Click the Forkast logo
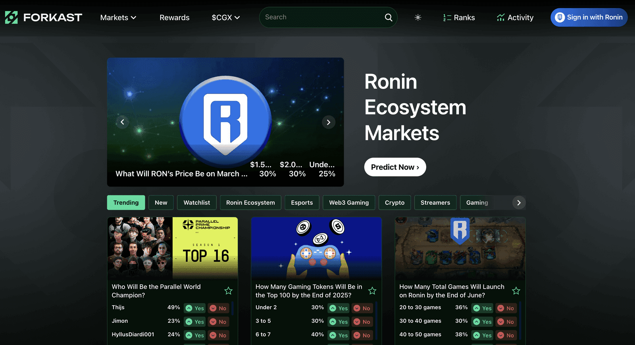Screen dimensions: 635x345 [44, 17]
